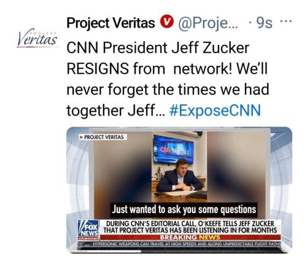Play the embedded Fox News video
The height and width of the screenshot is (261, 307).
coord(179,190)
